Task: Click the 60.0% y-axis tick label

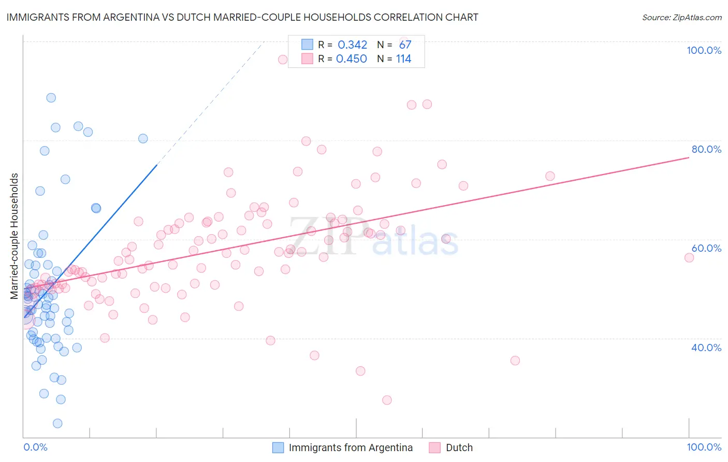Action: [x=706, y=248]
